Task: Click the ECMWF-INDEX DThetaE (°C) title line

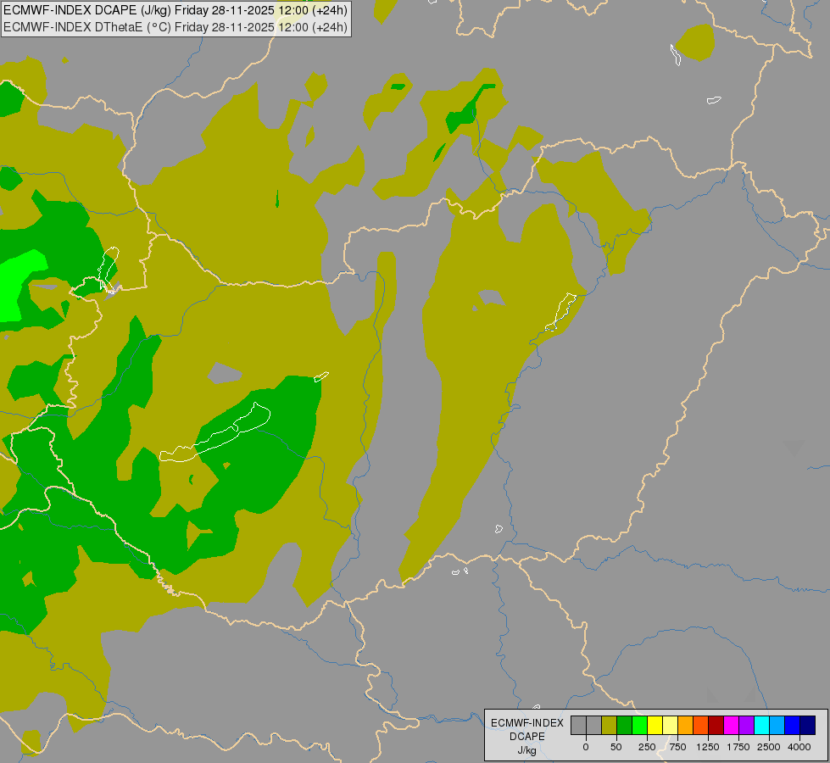Action: coord(175,26)
